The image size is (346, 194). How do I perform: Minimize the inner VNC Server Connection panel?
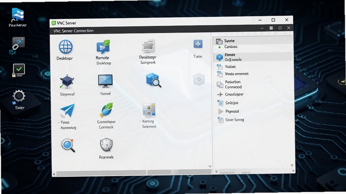tap(262, 28)
